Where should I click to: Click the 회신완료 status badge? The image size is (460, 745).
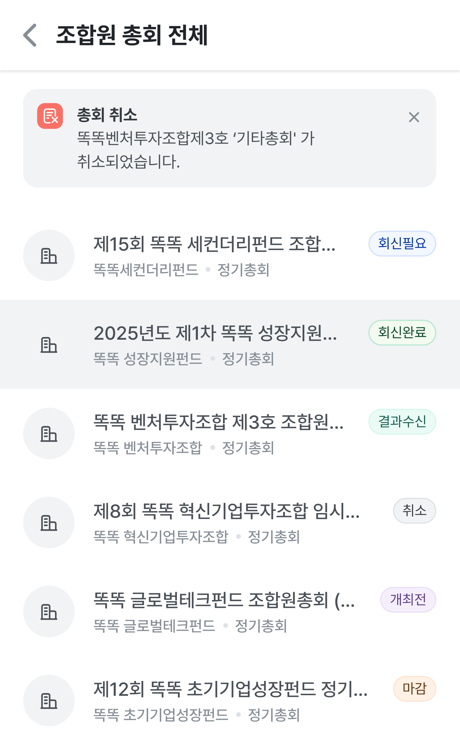(x=402, y=332)
